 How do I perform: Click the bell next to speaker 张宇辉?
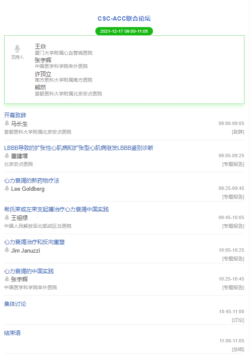[x=7, y=279]
